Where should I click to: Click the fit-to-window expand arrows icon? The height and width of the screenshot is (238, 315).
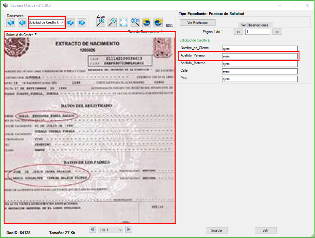pyautogui.click(x=123, y=22)
